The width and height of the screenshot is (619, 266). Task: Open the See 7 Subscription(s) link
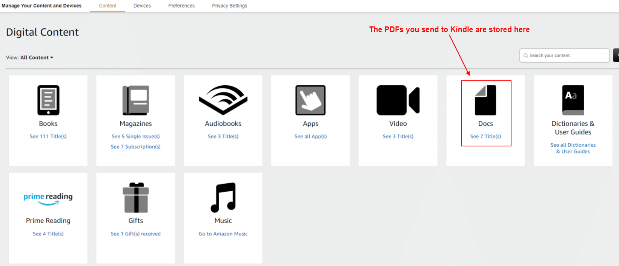pos(136,147)
